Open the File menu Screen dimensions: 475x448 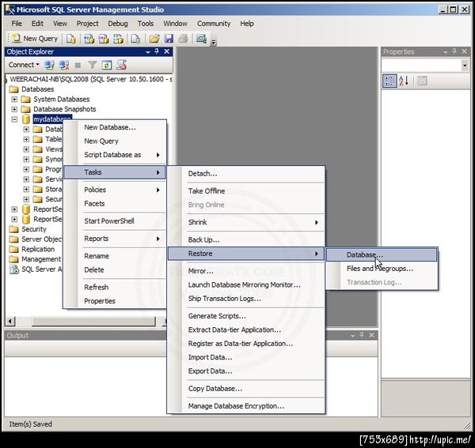17,24
